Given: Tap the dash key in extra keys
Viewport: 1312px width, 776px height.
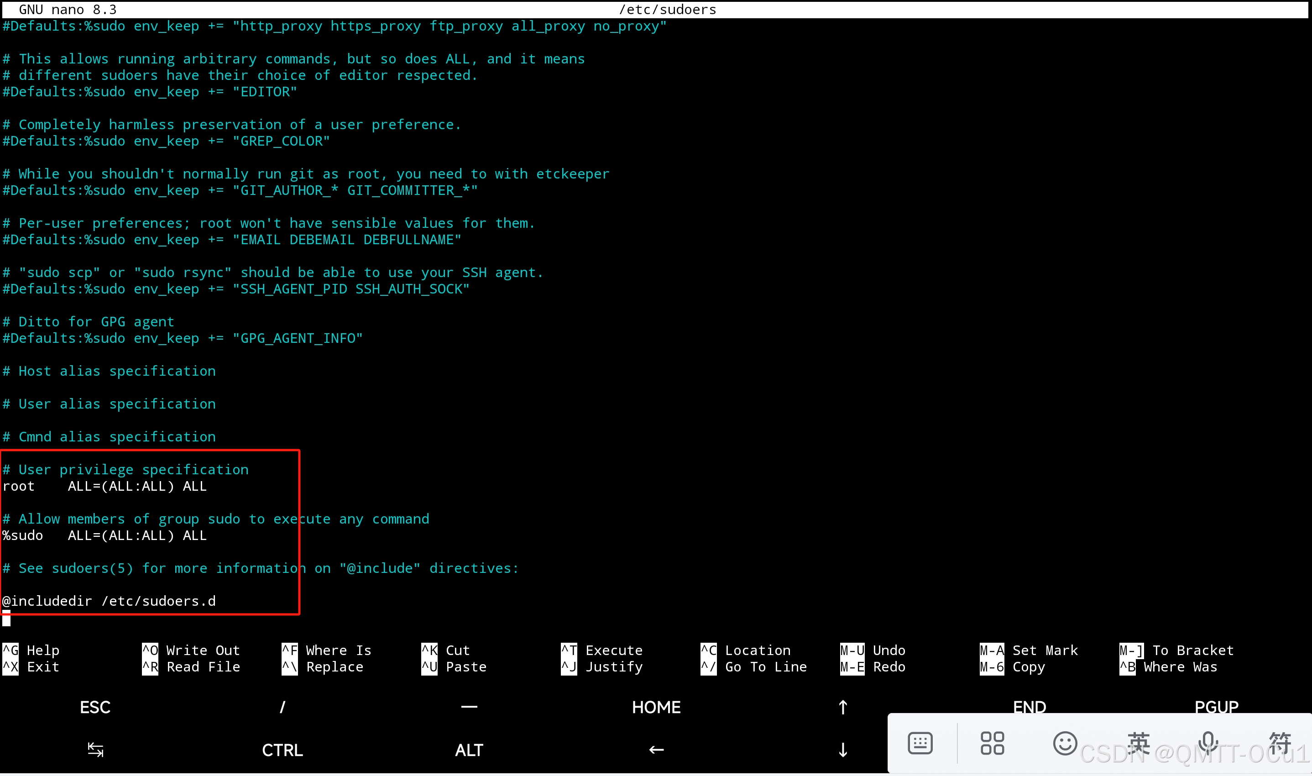Looking at the screenshot, I should (469, 707).
